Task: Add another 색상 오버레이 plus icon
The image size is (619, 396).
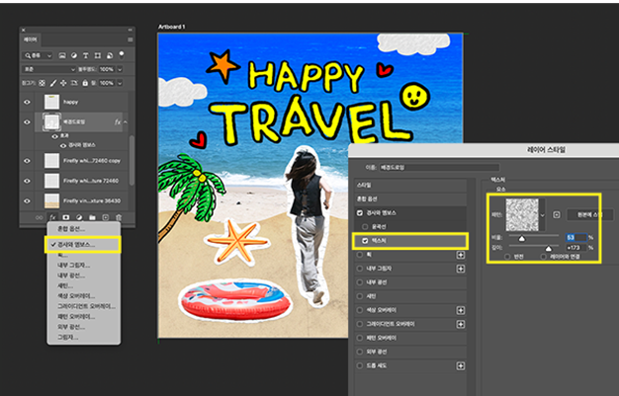Action: click(x=461, y=310)
